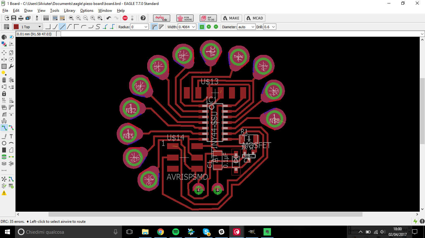This screenshot has height=238, width=425.
Task: Click the horizontal scrollbar thumb
Action: pos(205,214)
